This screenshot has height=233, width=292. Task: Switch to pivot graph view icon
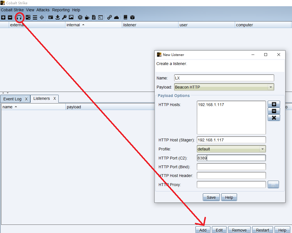(28, 18)
